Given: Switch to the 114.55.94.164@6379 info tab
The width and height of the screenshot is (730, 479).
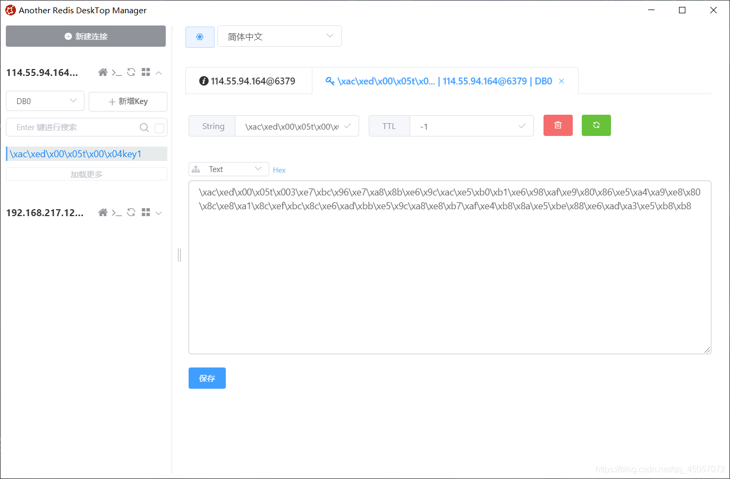Looking at the screenshot, I should pos(248,81).
